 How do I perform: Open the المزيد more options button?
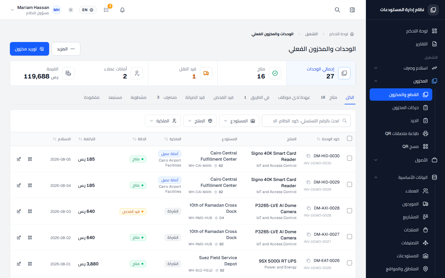tap(66, 49)
